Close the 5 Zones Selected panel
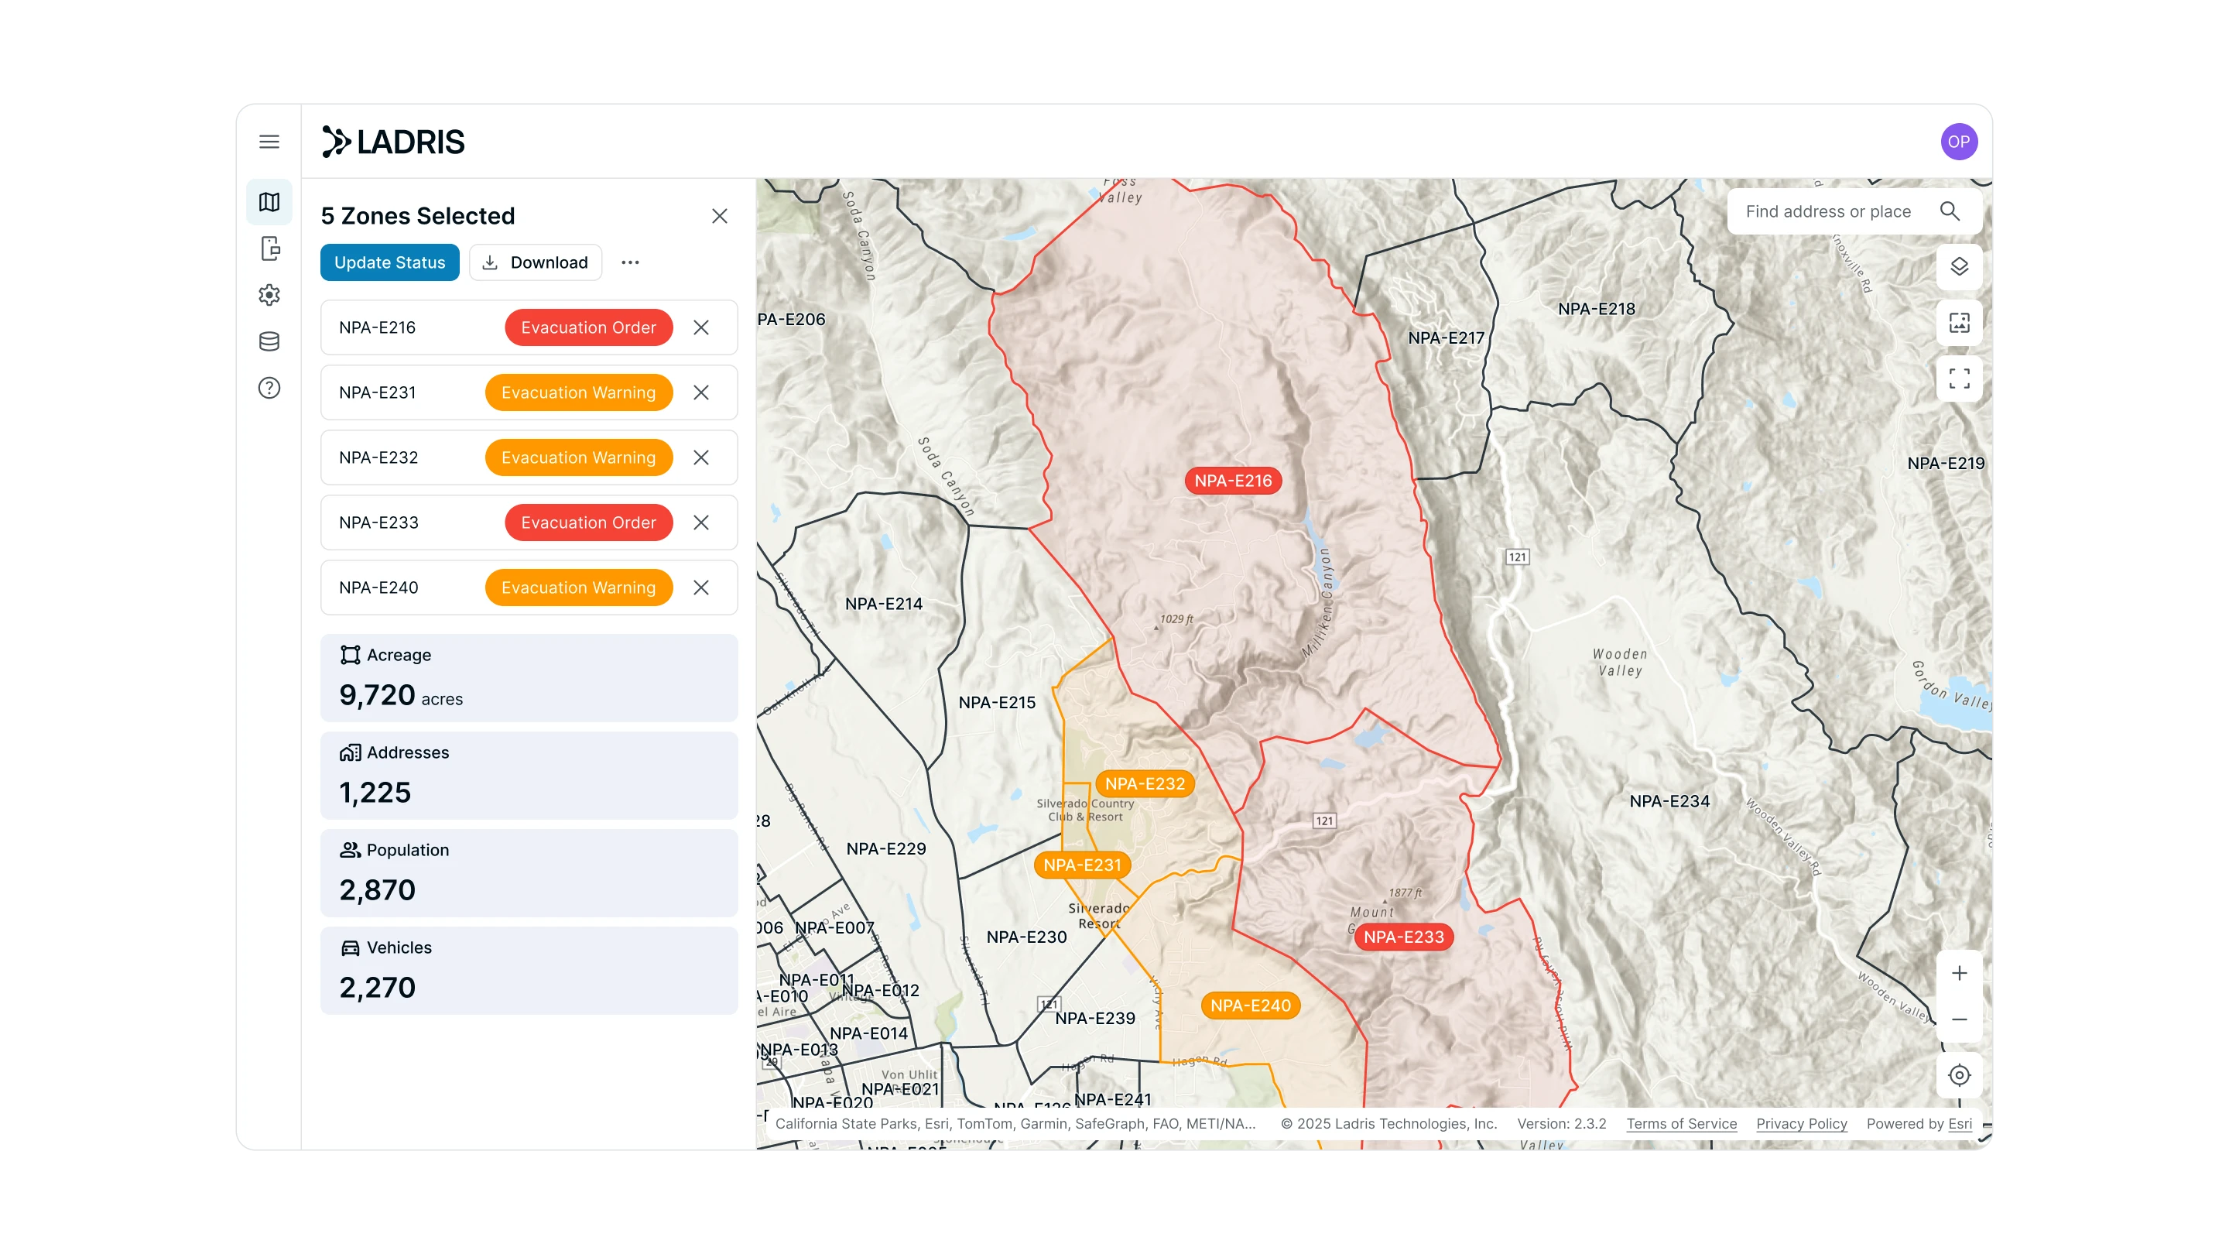The image size is (2229, 1254). coord(719,217)
